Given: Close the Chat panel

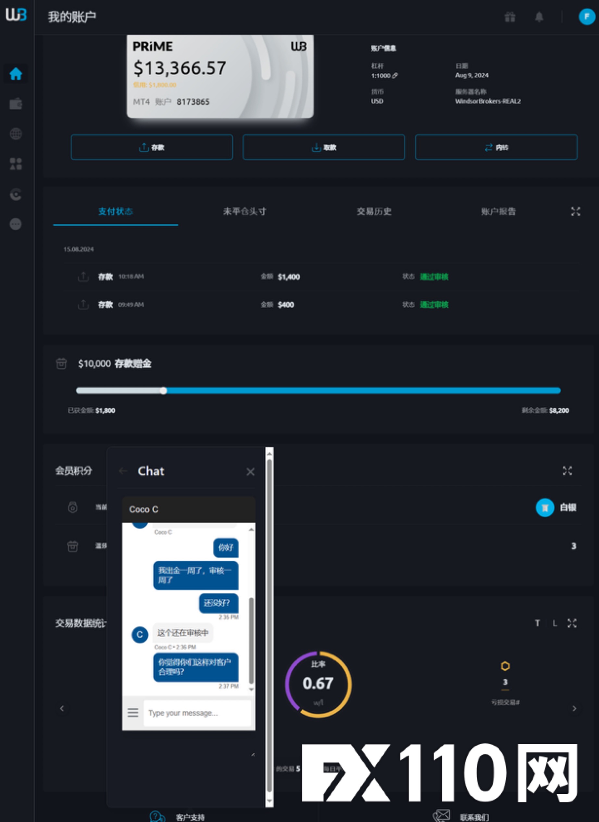Looking at the screenshot, I should pyautogui.click(x=250, y=472).
